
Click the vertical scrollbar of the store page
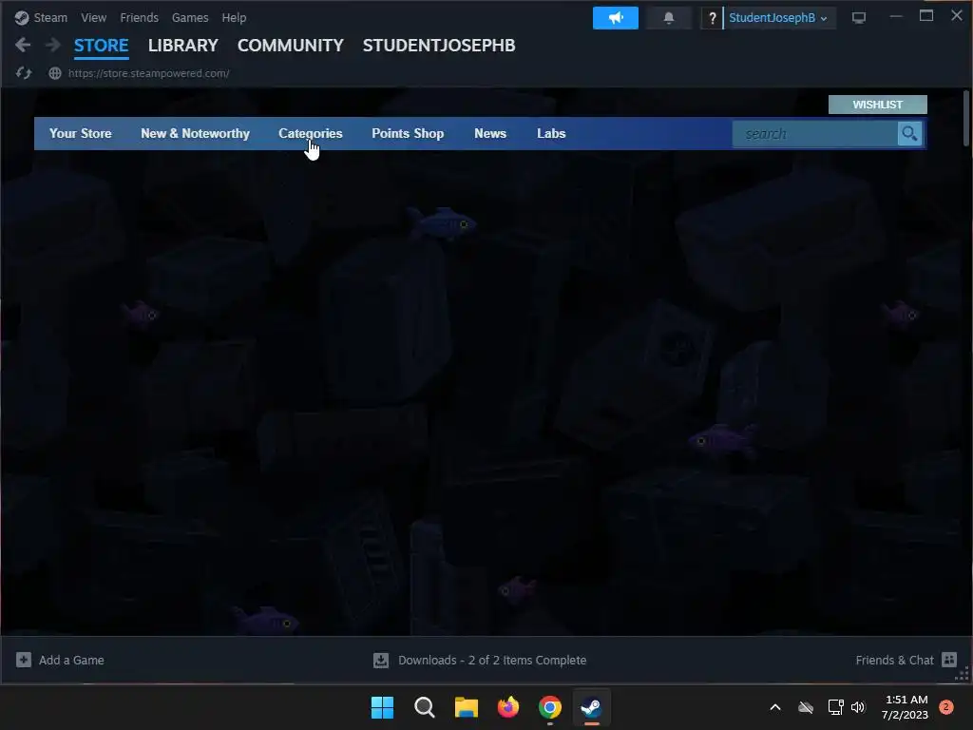click(965, 118)
